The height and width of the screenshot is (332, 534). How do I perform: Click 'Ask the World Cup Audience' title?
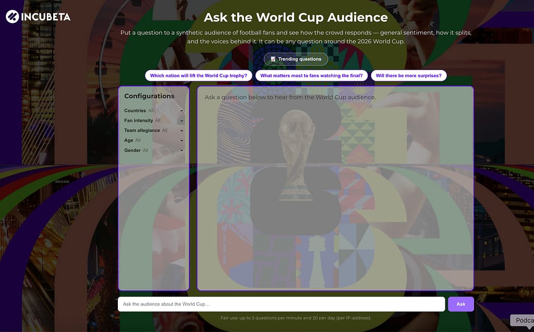296,17
